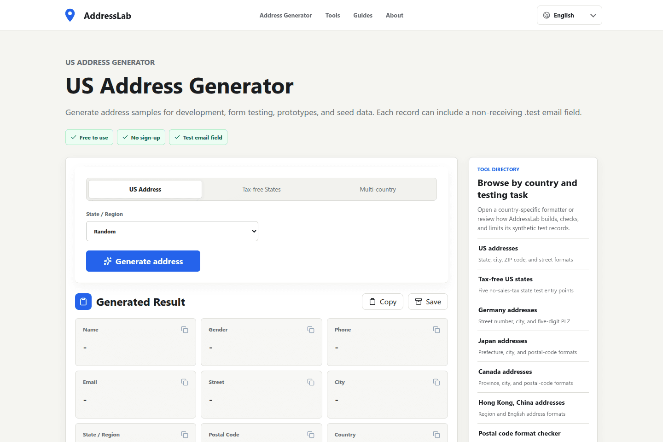Switch to the US Address tab

click(145, 189)
